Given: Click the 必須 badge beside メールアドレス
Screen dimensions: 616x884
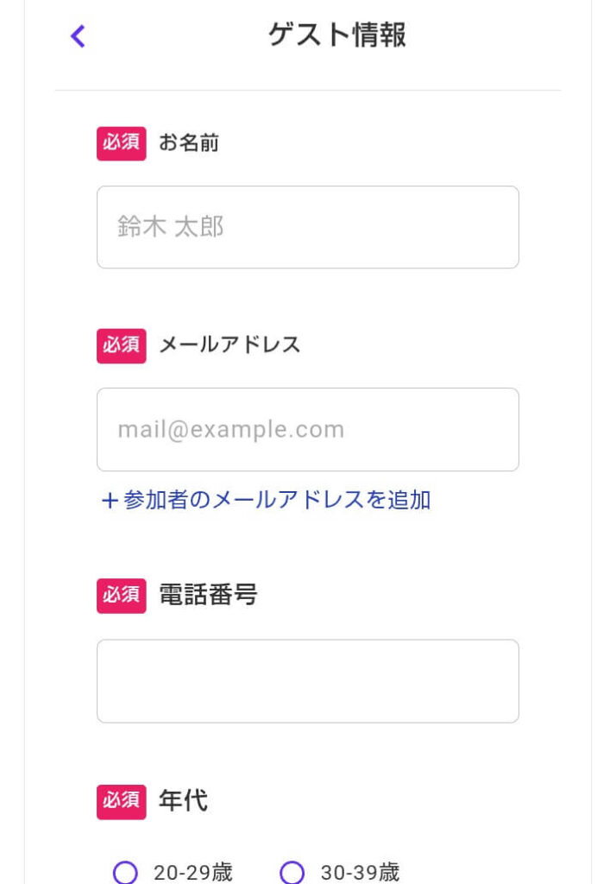Looking at the screenshot, I should [122, 345].
